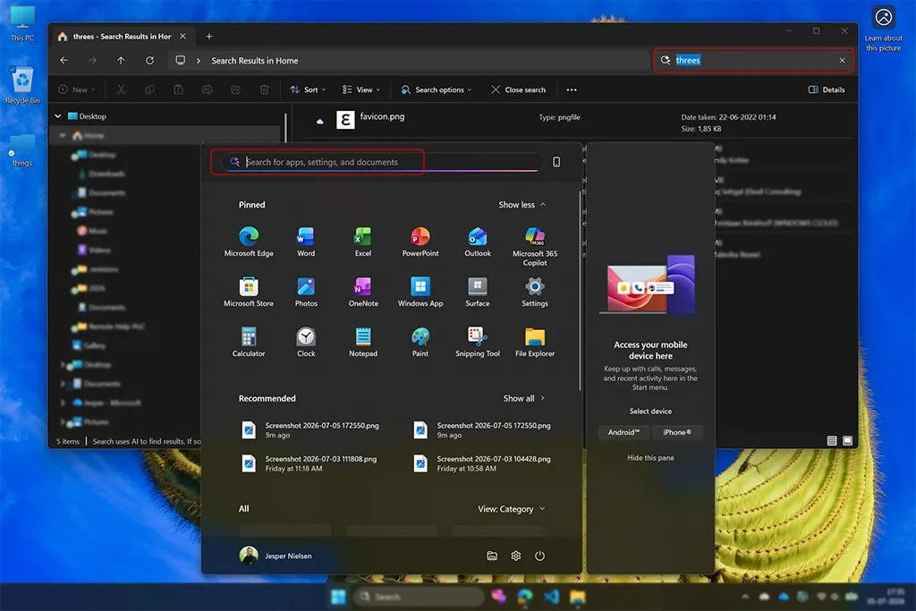The image size is (916, 611).
Task: Toggle the Details pane in File Explorer
Action: (x=827, y=89)
